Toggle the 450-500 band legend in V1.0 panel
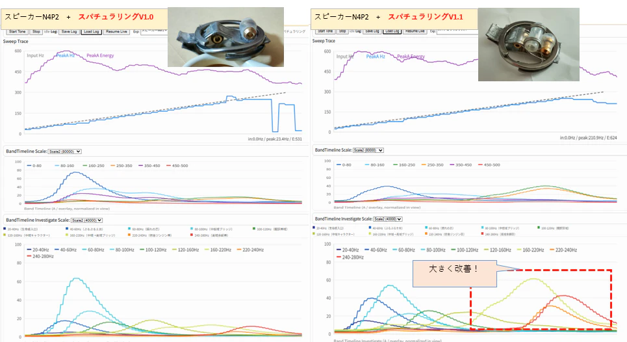Viewport: 627px width, 342px height. (177, 166)
